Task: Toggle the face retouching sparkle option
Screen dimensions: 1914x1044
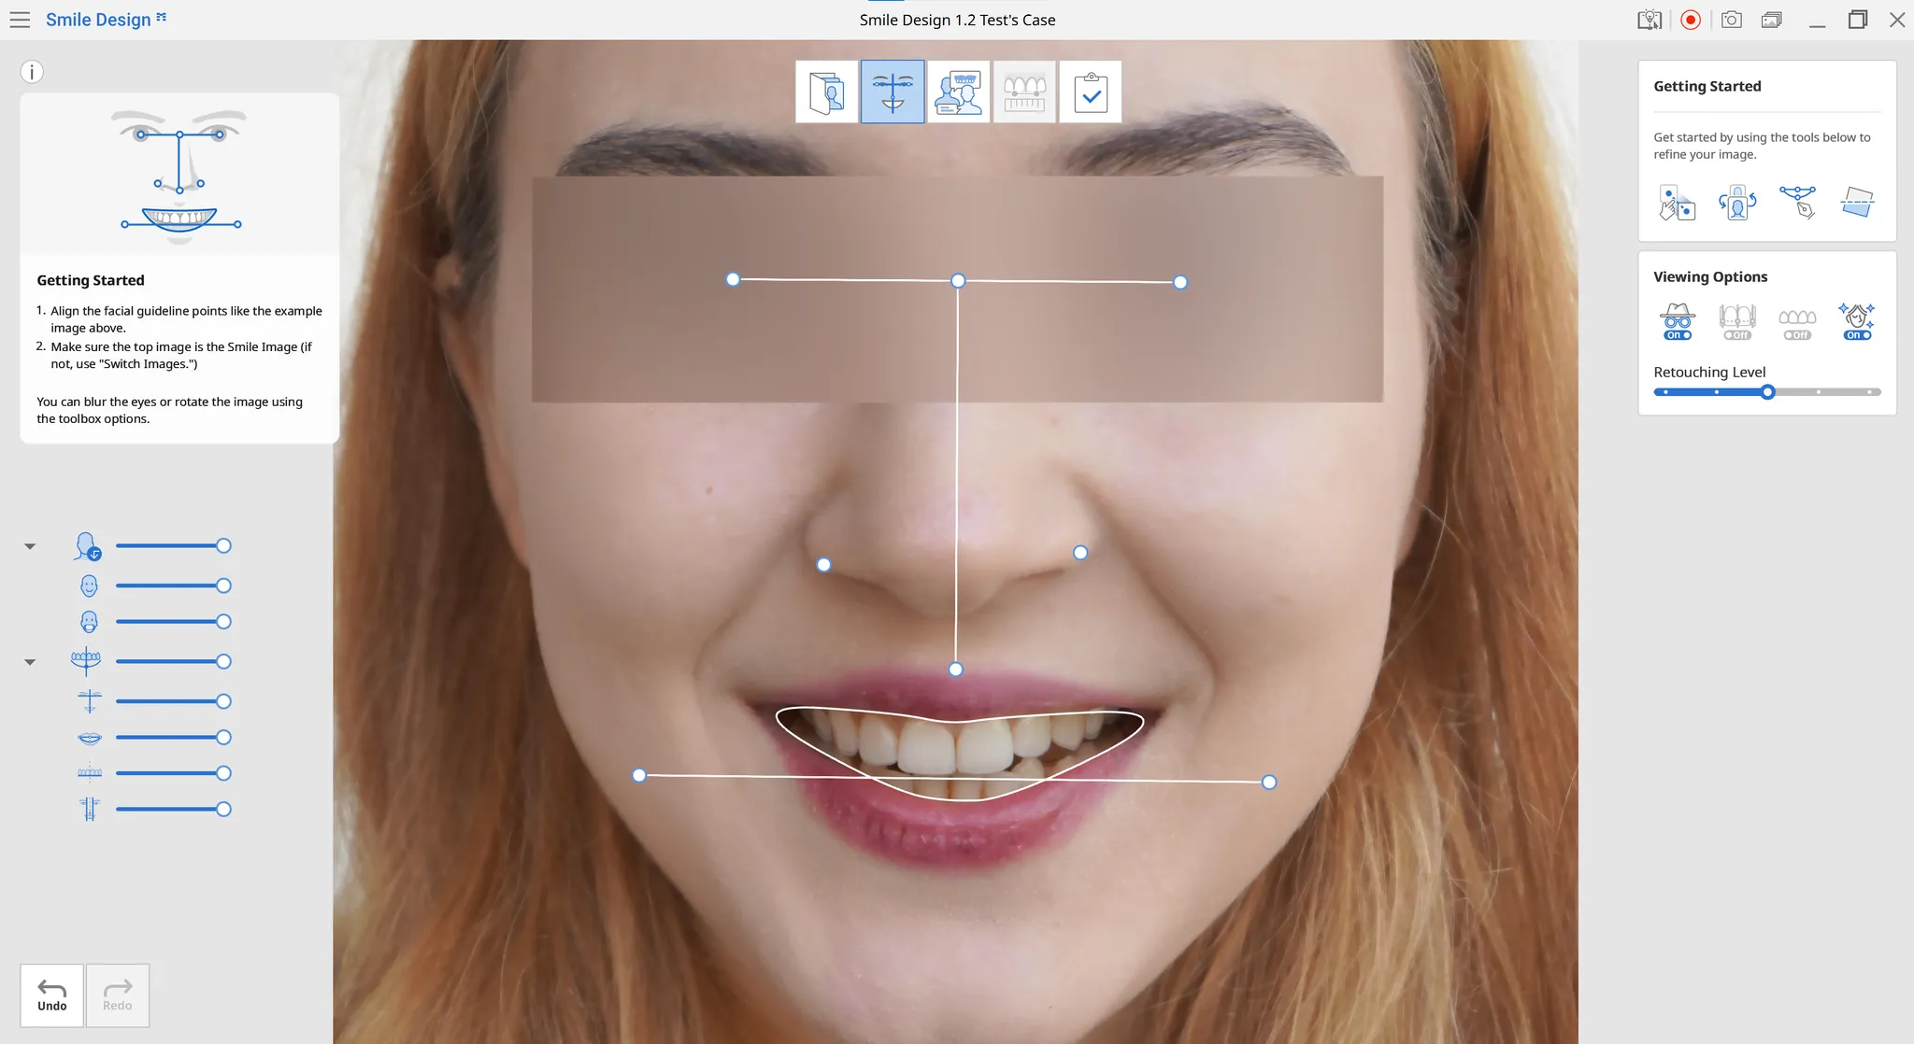Action: 1857,321
